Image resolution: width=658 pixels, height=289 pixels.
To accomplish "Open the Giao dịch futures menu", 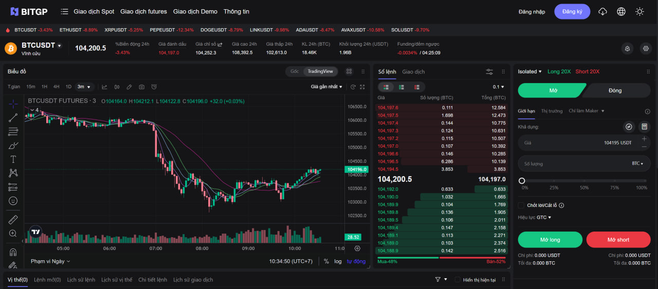I will (x=143, y=11).
